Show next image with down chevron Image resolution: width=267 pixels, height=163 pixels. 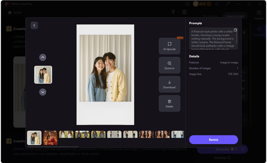coord(43,92)
